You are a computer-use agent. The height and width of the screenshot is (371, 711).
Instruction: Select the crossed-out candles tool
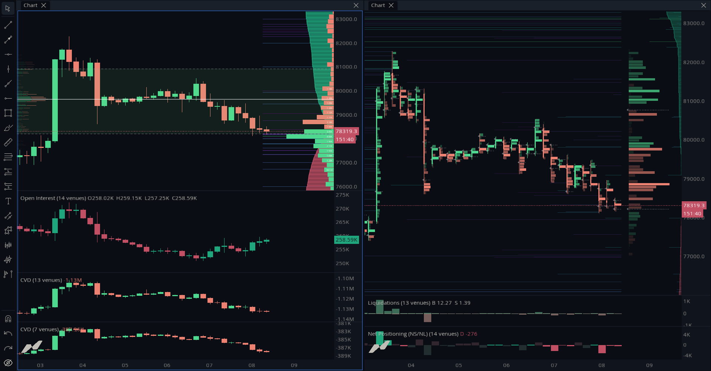[8, 259]
